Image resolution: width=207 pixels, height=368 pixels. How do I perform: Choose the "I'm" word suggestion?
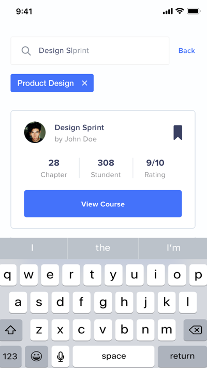(x=173, y=248)
